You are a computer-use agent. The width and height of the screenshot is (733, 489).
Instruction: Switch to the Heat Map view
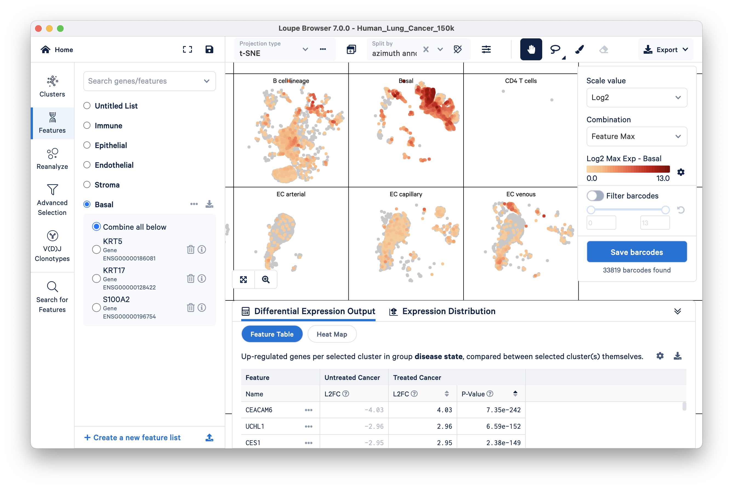tap(332, 334)
